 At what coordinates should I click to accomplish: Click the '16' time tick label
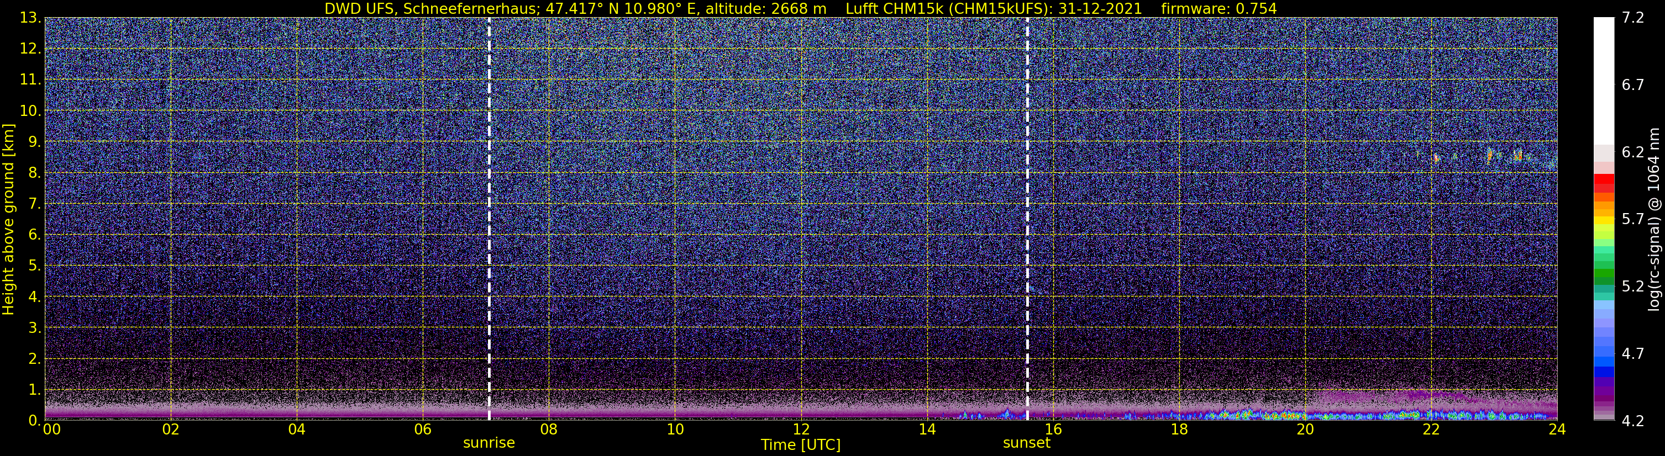tap(1053, 430)
